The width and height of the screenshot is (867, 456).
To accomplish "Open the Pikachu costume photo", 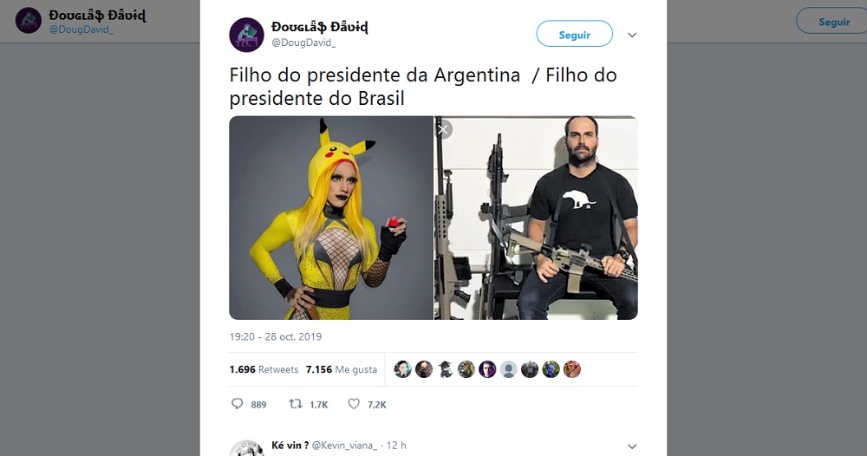I will coord(331,218).
